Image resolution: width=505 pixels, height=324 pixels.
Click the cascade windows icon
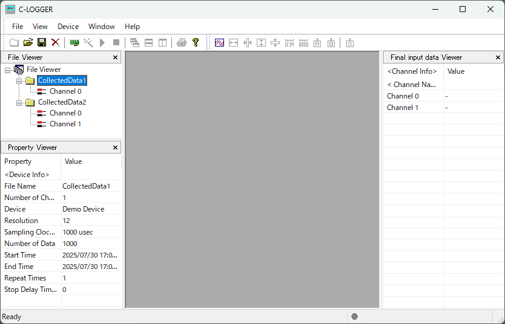click(x=134, y=42)
